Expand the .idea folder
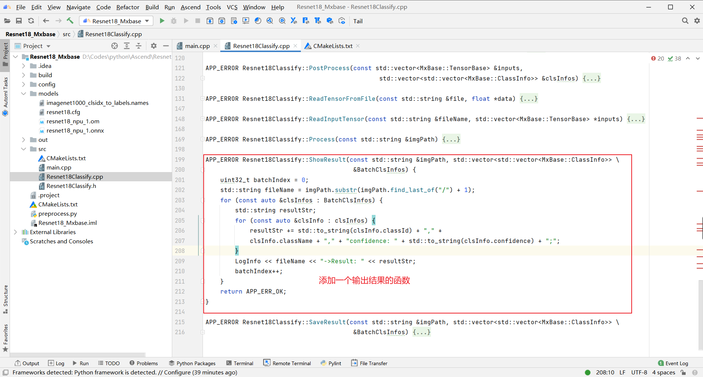 (x=24, y=66)
